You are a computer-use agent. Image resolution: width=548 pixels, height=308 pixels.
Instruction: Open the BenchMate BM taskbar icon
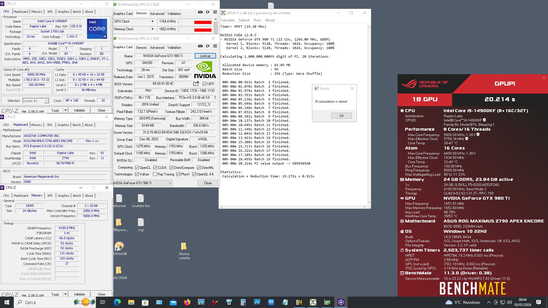(x=299, y=302)
